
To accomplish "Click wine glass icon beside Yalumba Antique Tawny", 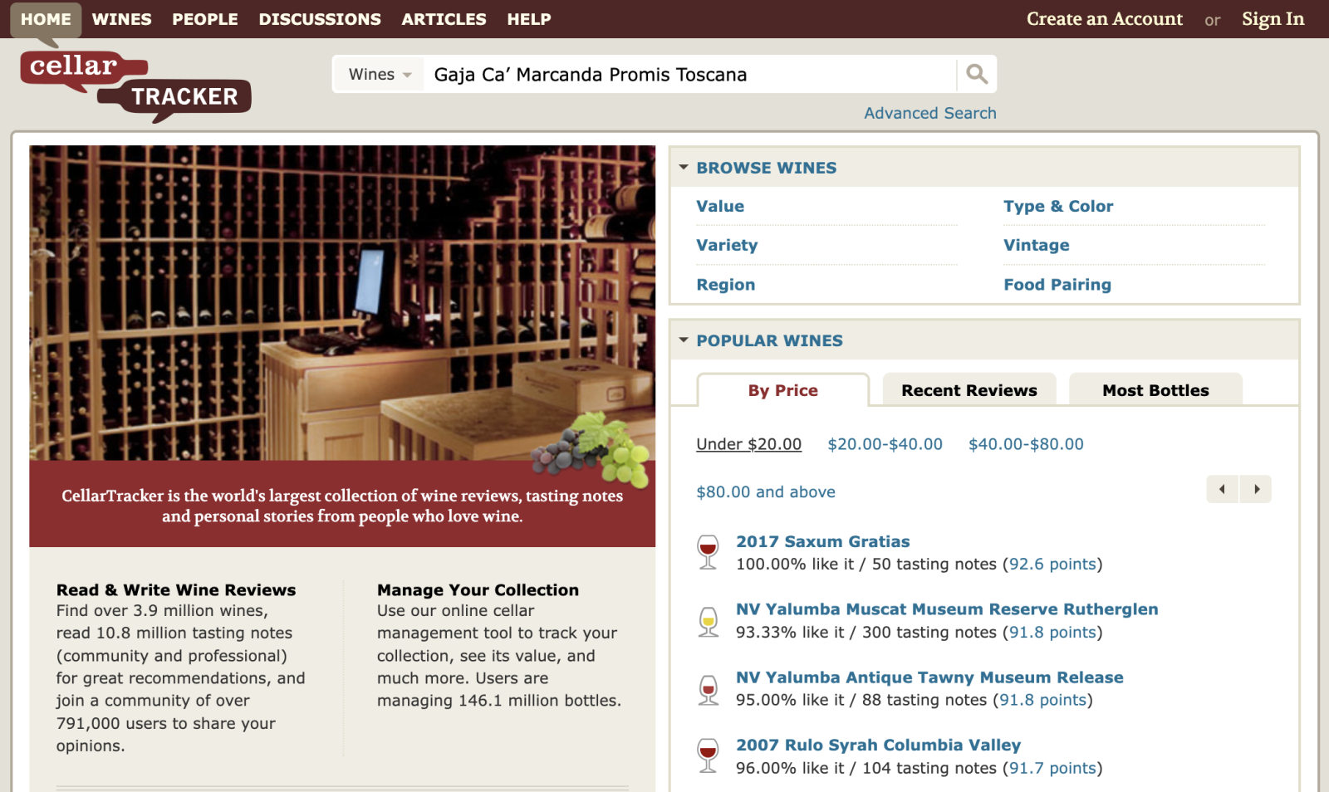I will [x=708, y=689].
